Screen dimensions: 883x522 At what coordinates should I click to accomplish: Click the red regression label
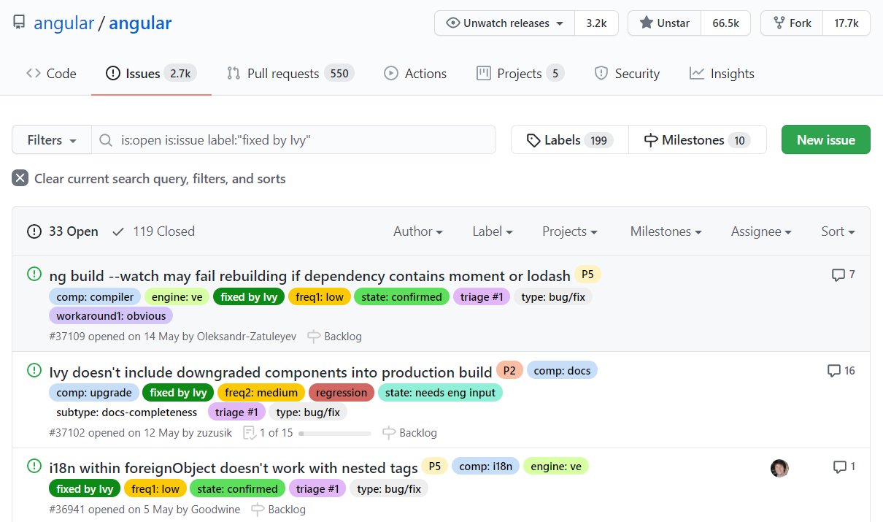[342, 393]
